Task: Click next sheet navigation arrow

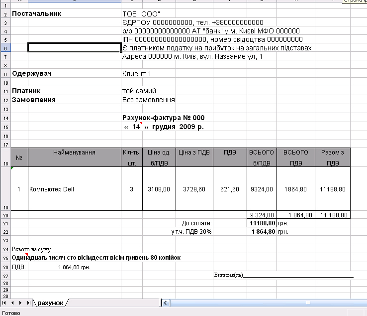Action: tap(20, 303)
